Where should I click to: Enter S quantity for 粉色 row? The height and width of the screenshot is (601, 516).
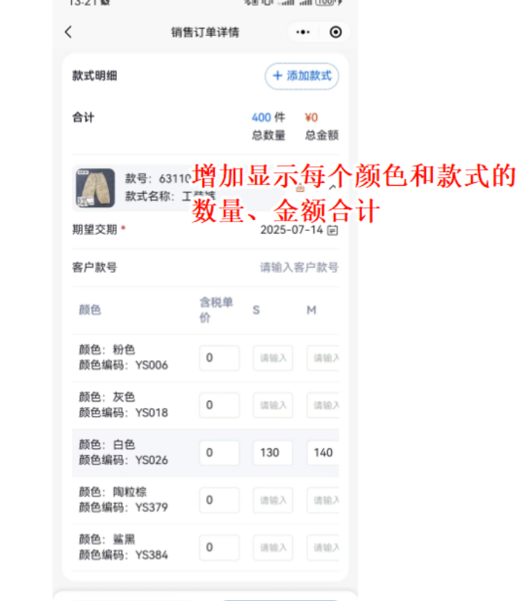pyautogui.click(x=273, y=358)
